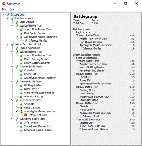
Task: Select Power Fist in the tree
Action: click(x=30, y=74)
